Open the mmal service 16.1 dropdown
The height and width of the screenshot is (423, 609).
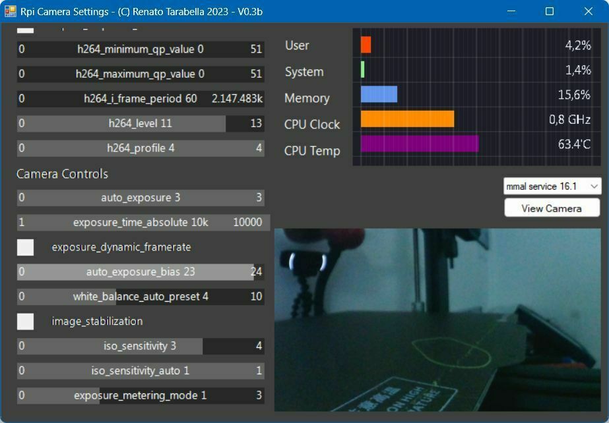[552, 186]
